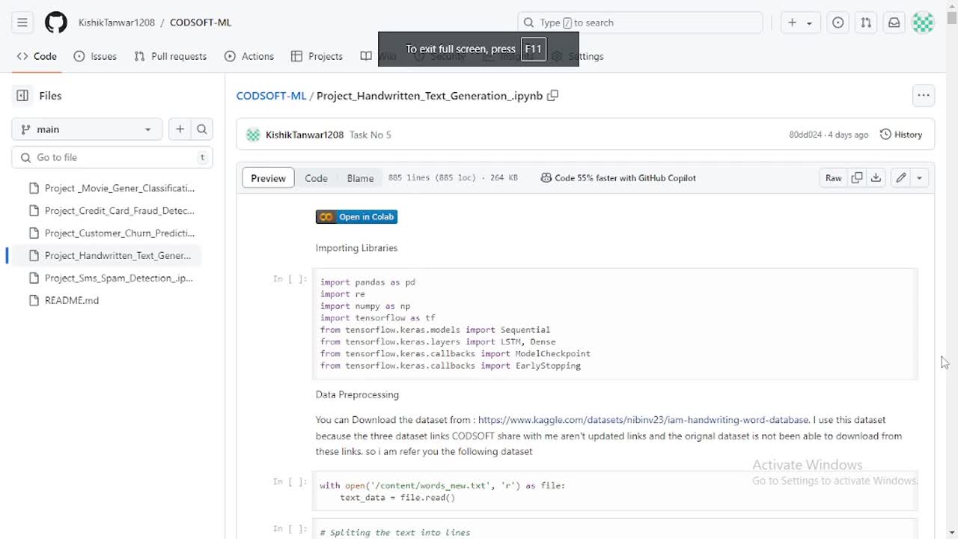This screenshot has width=958, height=539.
Task: Open the notifications inbox icon
Action: (x=894, y=22)
